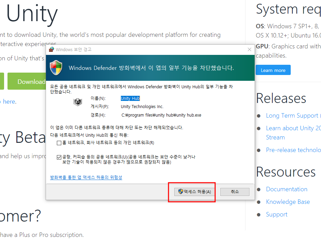Image resolution: width=321 pixels, height=241 pixels.
Task: Click the green Download button on the page
Action: coord(27,81)
